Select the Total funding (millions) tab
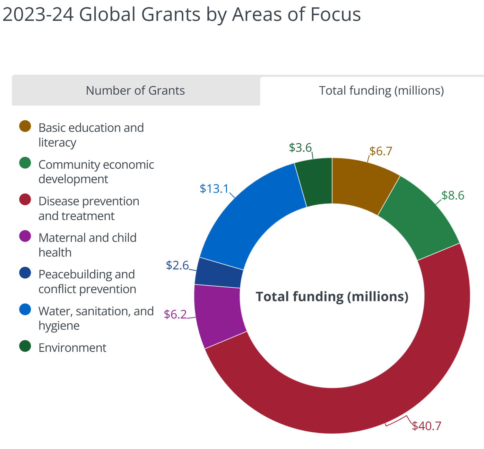Image resolution: width=484 pixels, height=449 pixels. [x=381, y=90]
